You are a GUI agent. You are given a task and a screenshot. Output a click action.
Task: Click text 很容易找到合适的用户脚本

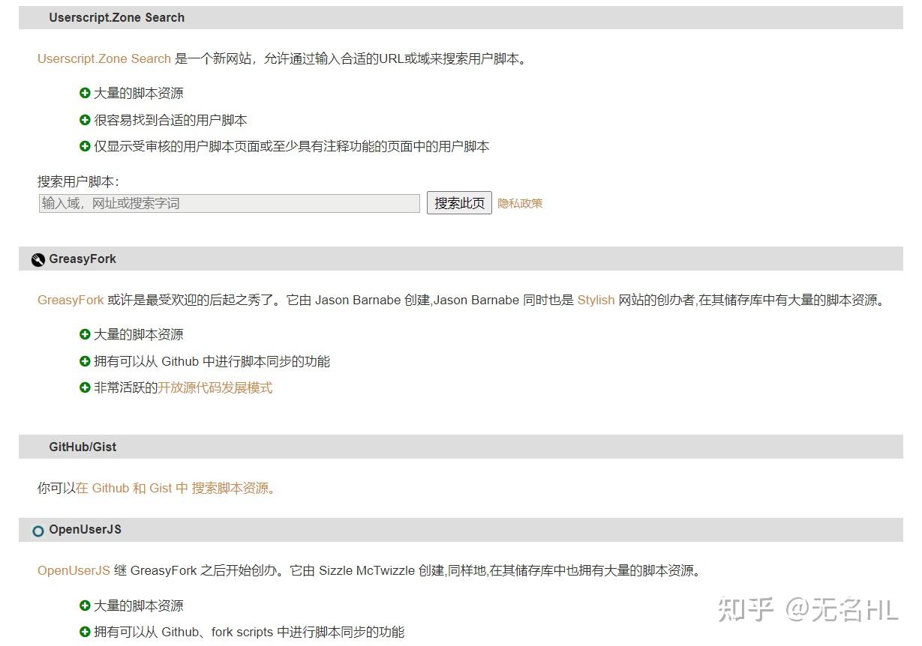point(170,120)
